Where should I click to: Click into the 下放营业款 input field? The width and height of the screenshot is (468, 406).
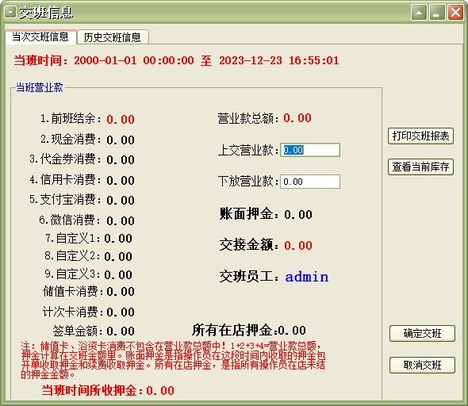310,182
